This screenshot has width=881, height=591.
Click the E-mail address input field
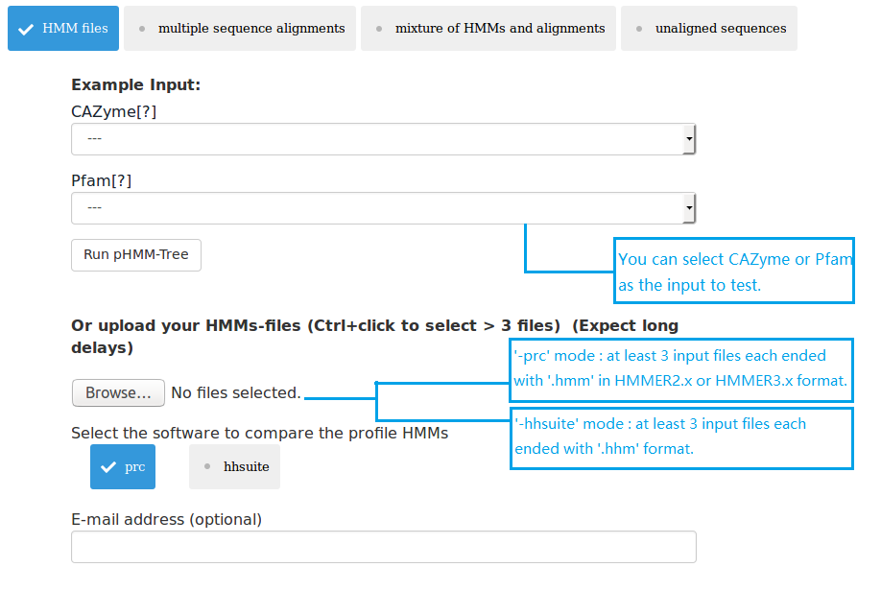coord(383,547)
